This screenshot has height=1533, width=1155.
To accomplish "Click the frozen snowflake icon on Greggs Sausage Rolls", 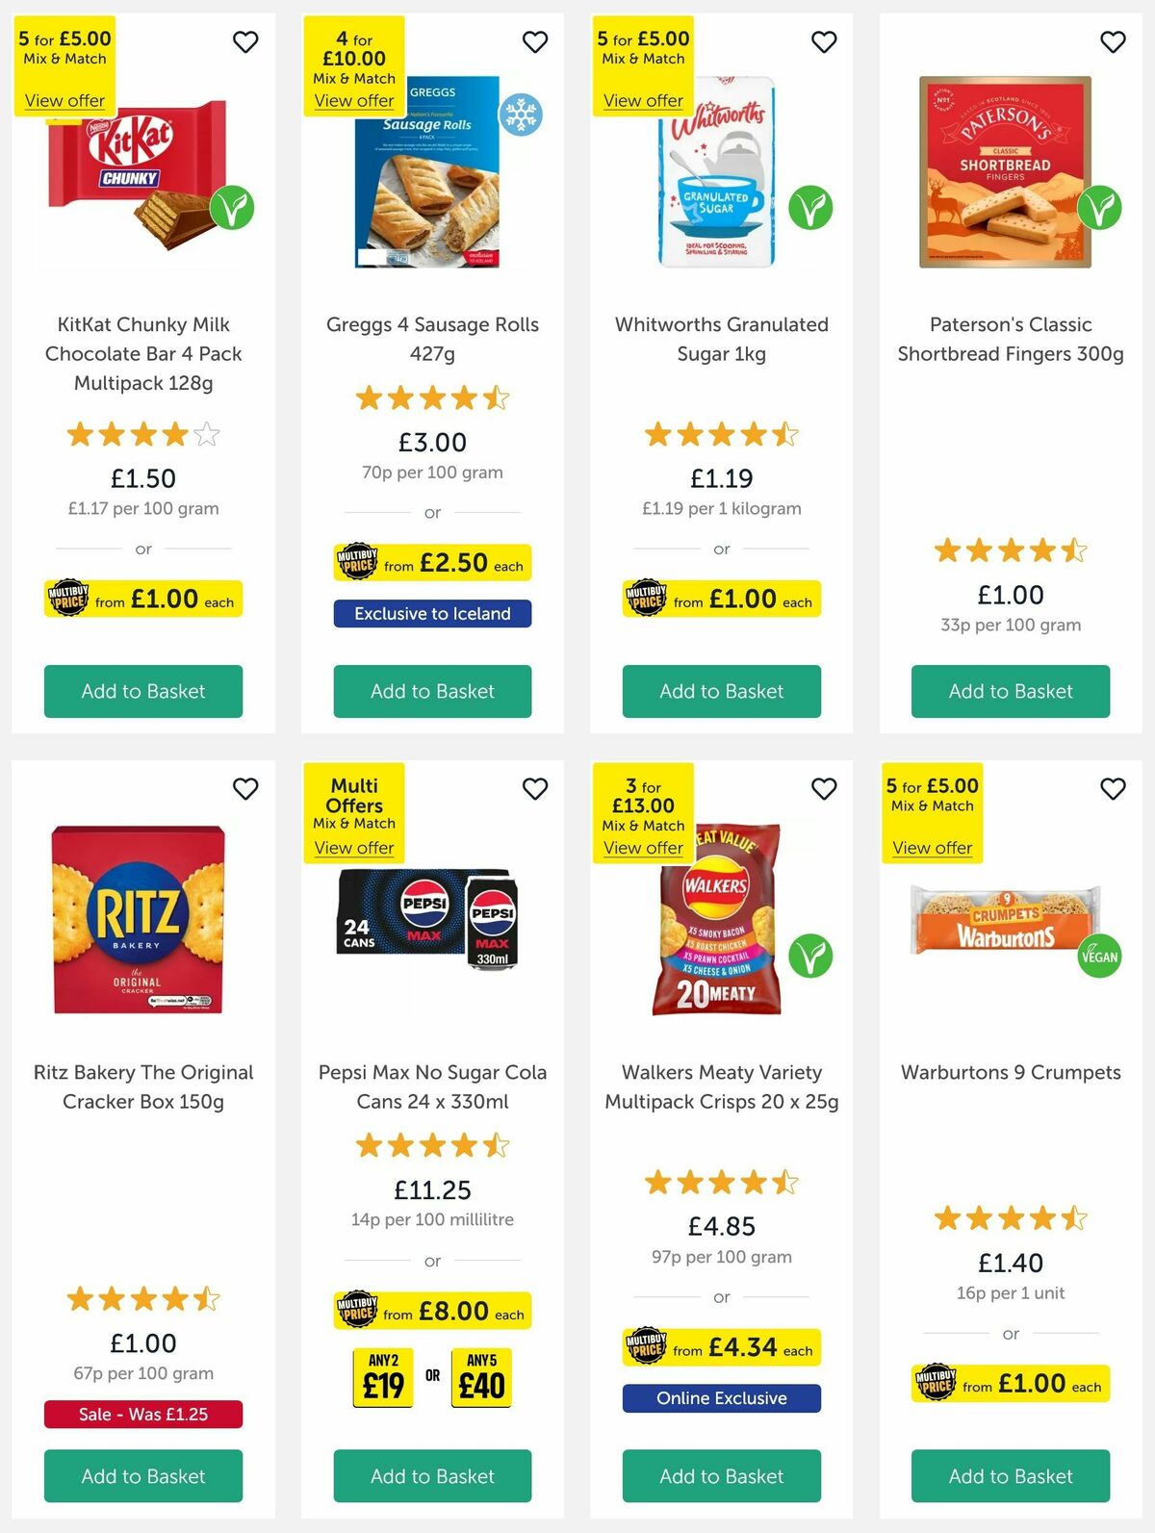I will (521, 112).
